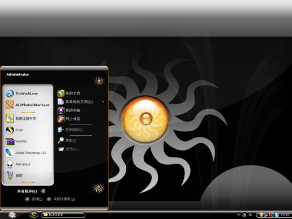Launch WinRAR from pinned list
The width and height of the screenshot is (292, 219).
pyautogui.click(x=28, y=141)
